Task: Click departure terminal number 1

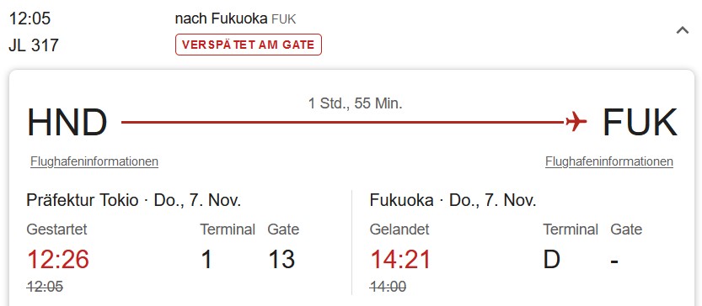Action: [x=206, y=259]
